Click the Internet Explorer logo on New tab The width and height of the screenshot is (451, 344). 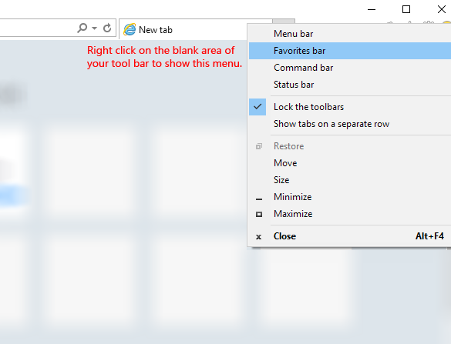point(130,29)
